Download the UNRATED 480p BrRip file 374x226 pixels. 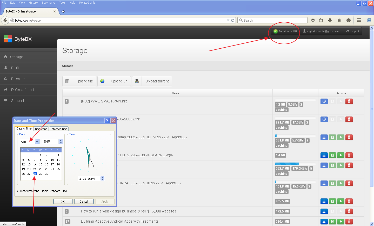[x=324, y=183]
